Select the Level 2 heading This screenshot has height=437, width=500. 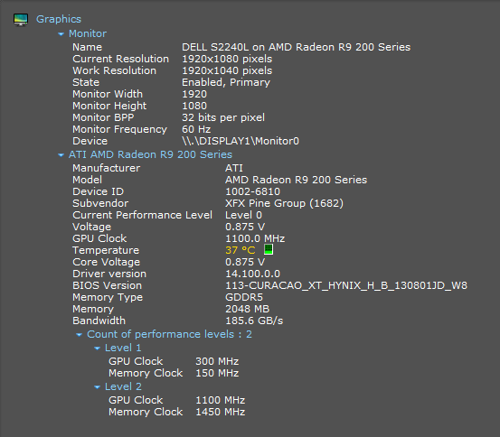click(x=123, y=386)
